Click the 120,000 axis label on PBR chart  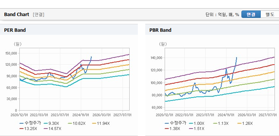pos(156,70)
